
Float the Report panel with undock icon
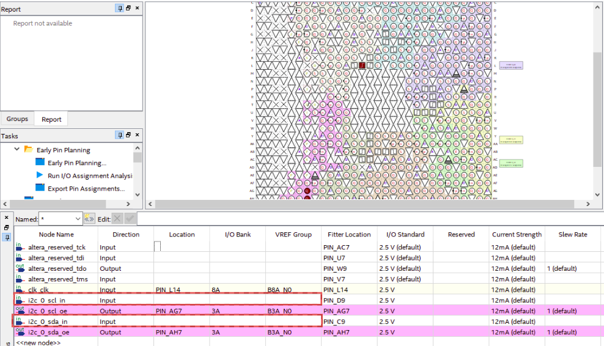pos(128,9)
